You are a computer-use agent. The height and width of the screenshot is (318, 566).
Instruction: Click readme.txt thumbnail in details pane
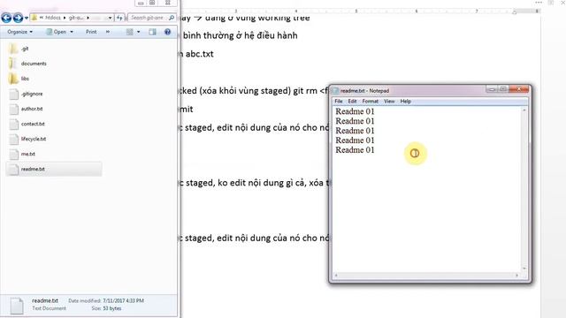[17, 305]
